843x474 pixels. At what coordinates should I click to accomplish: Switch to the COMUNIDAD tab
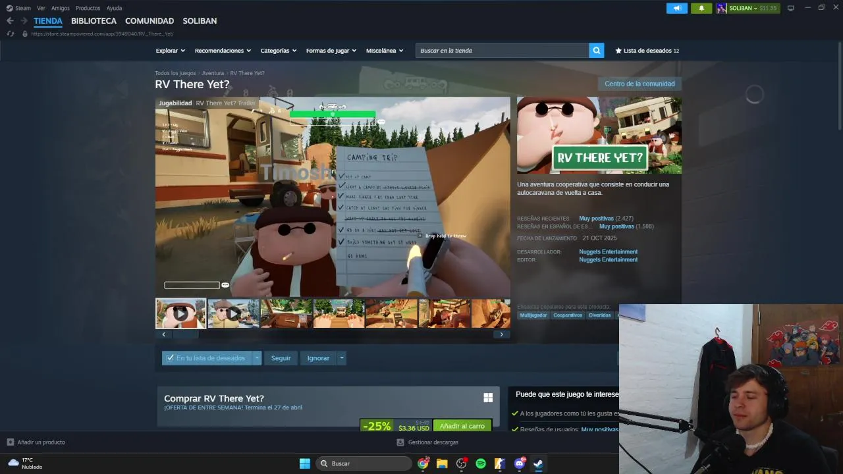150,21
